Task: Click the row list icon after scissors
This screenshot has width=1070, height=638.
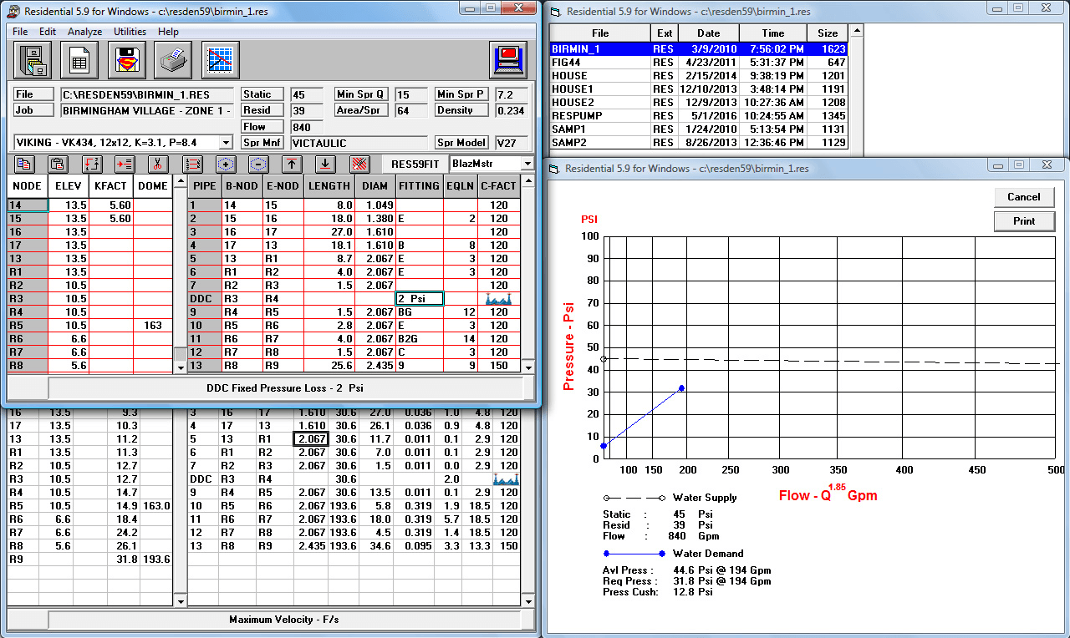Action: (x=191, y=164)
